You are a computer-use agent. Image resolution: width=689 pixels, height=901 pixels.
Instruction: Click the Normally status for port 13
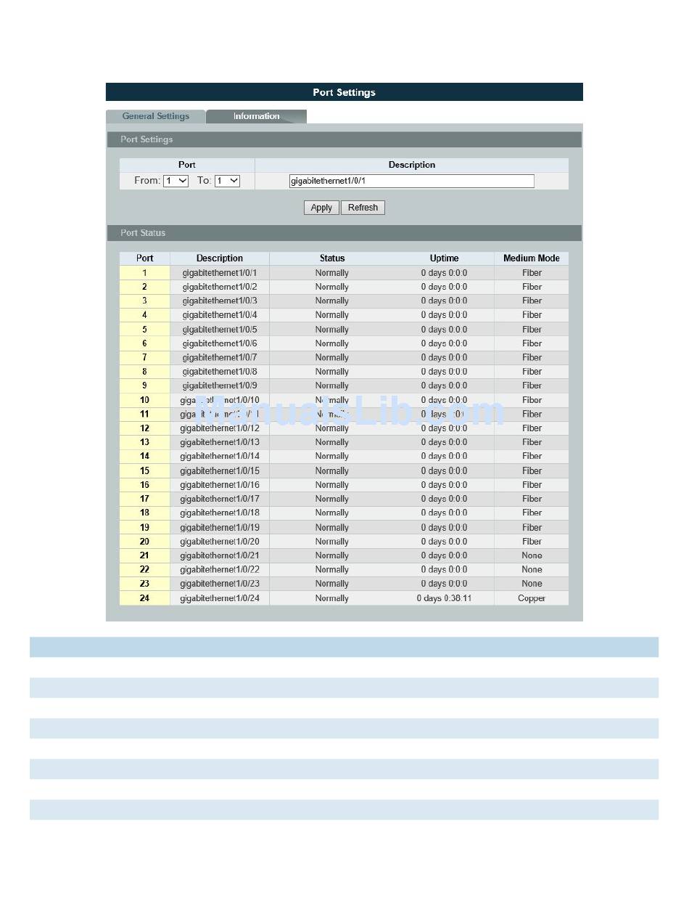pos(332,442)
